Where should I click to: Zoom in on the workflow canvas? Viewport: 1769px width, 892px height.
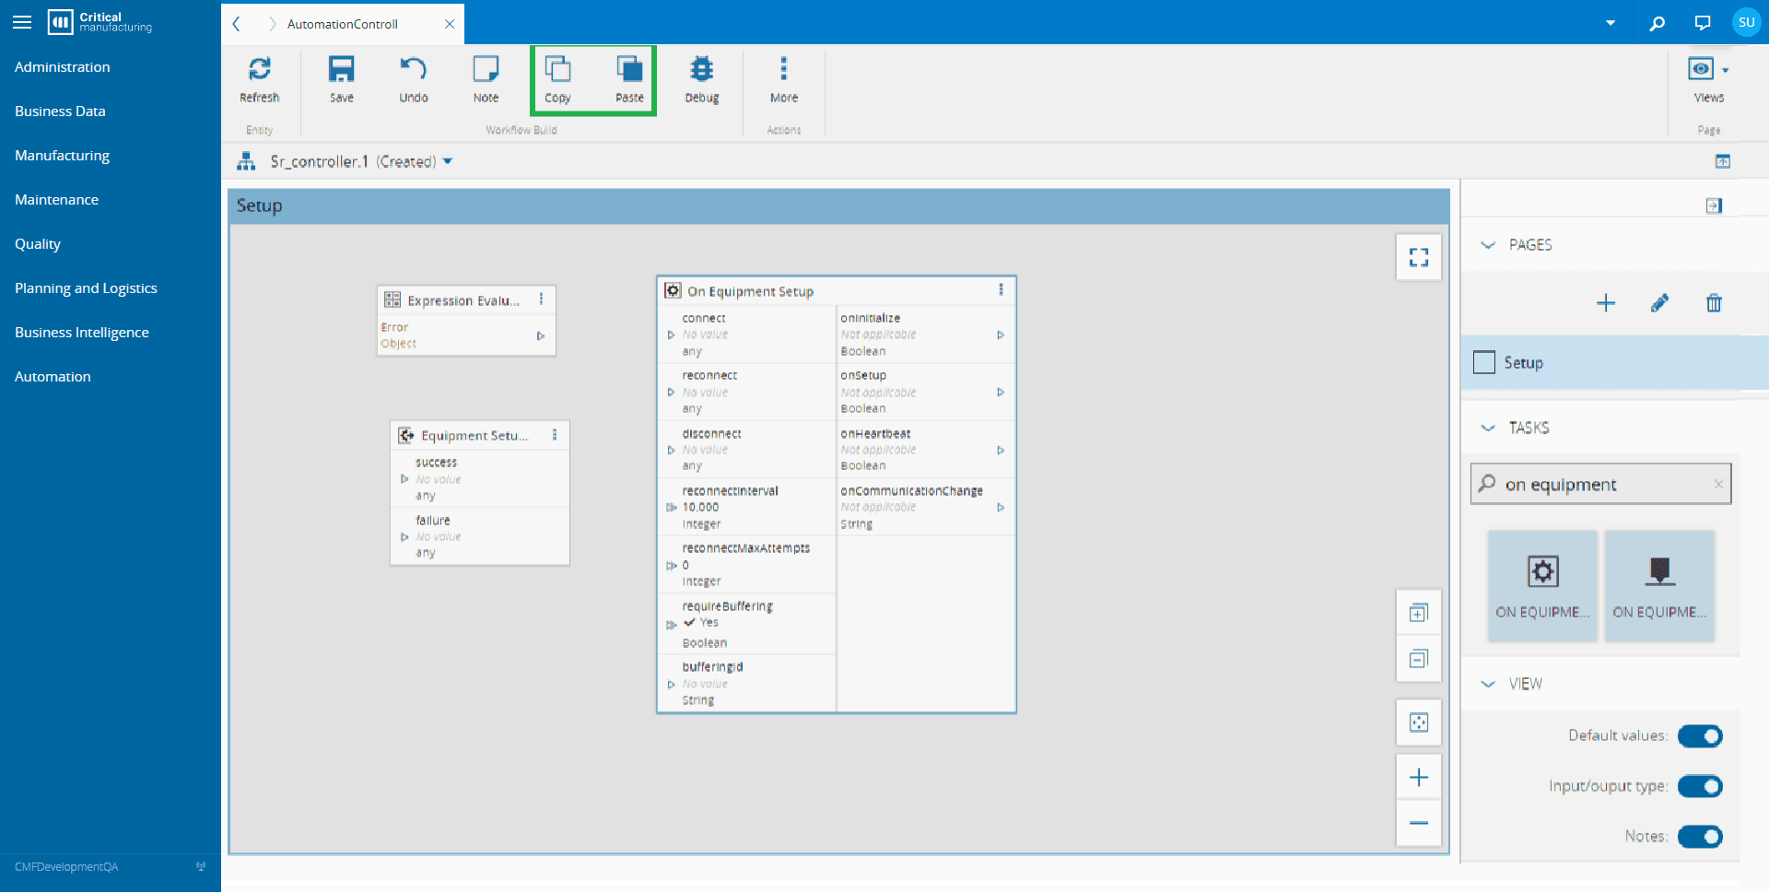coord(1418,777)
